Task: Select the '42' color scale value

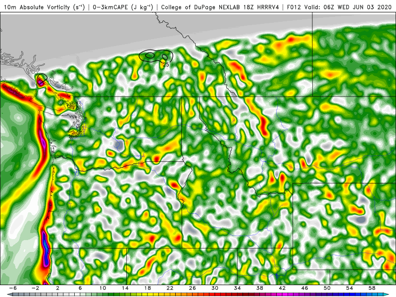Action: (282, 288)
